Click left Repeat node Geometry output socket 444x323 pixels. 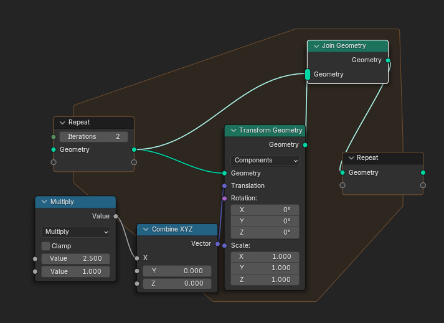click(135, 149)
